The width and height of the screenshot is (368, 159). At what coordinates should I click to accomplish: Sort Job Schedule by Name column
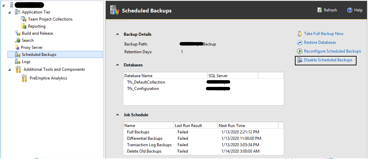tap(149, 125)
